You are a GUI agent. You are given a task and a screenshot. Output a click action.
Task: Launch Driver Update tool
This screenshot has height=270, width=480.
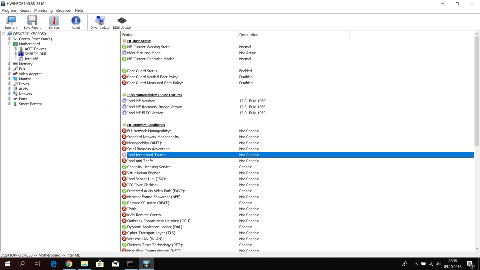[x=100, y=22]
